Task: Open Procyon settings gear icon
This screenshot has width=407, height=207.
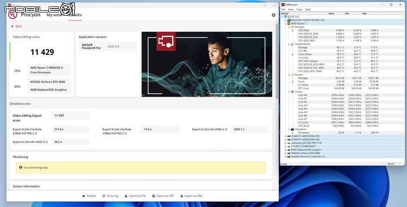Action: tap(273, 15)
